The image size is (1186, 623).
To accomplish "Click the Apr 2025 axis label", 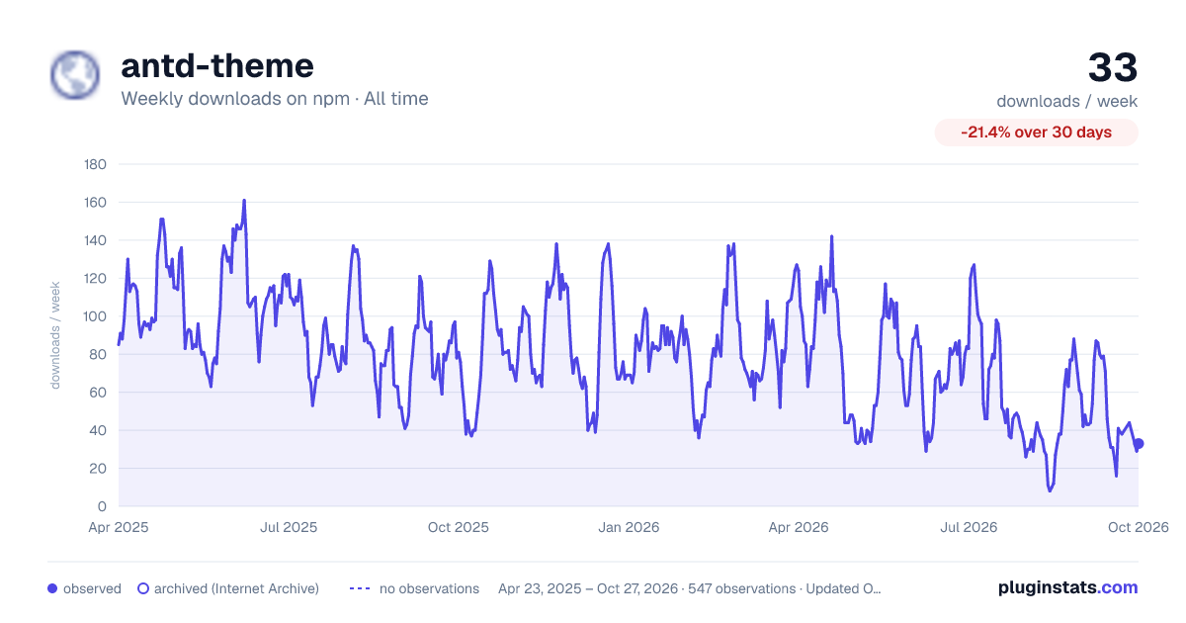I will [119, 527].
